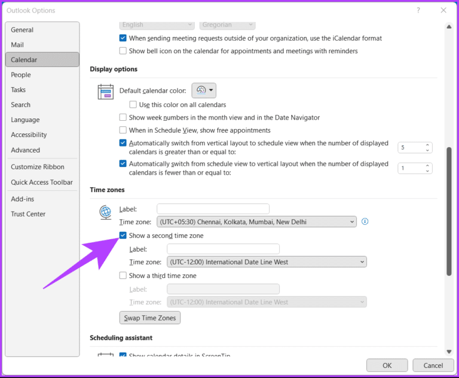Select the Calendar category
This screenshot has width=459, height=378.
point(42,60)
